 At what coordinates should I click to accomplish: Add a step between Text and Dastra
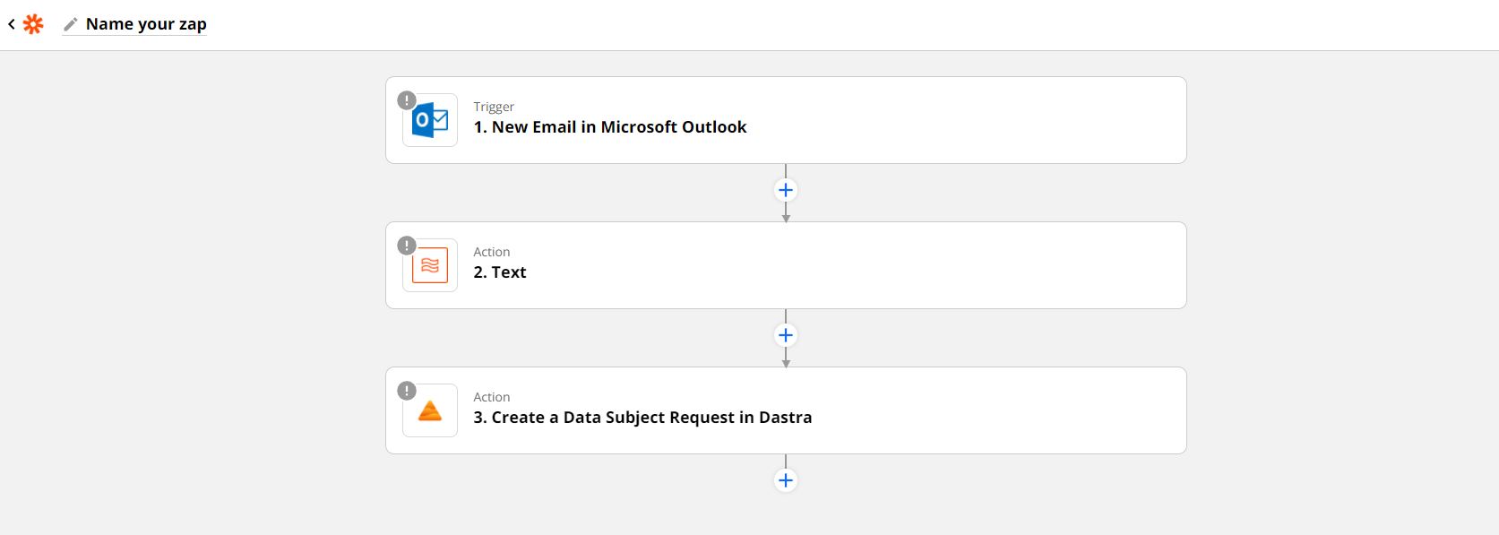pyautogui.click(x=786, y=335)
